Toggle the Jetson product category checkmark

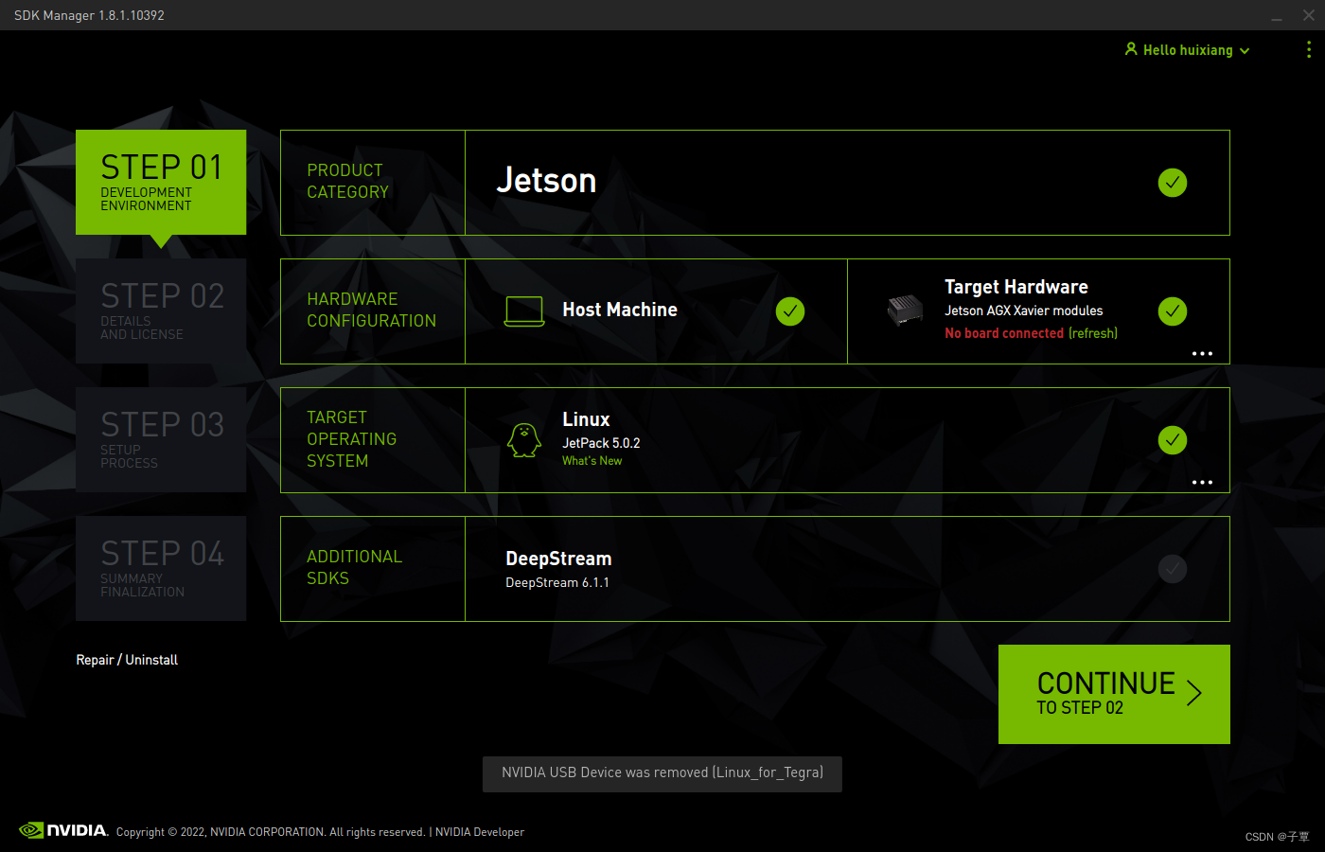1173,183
